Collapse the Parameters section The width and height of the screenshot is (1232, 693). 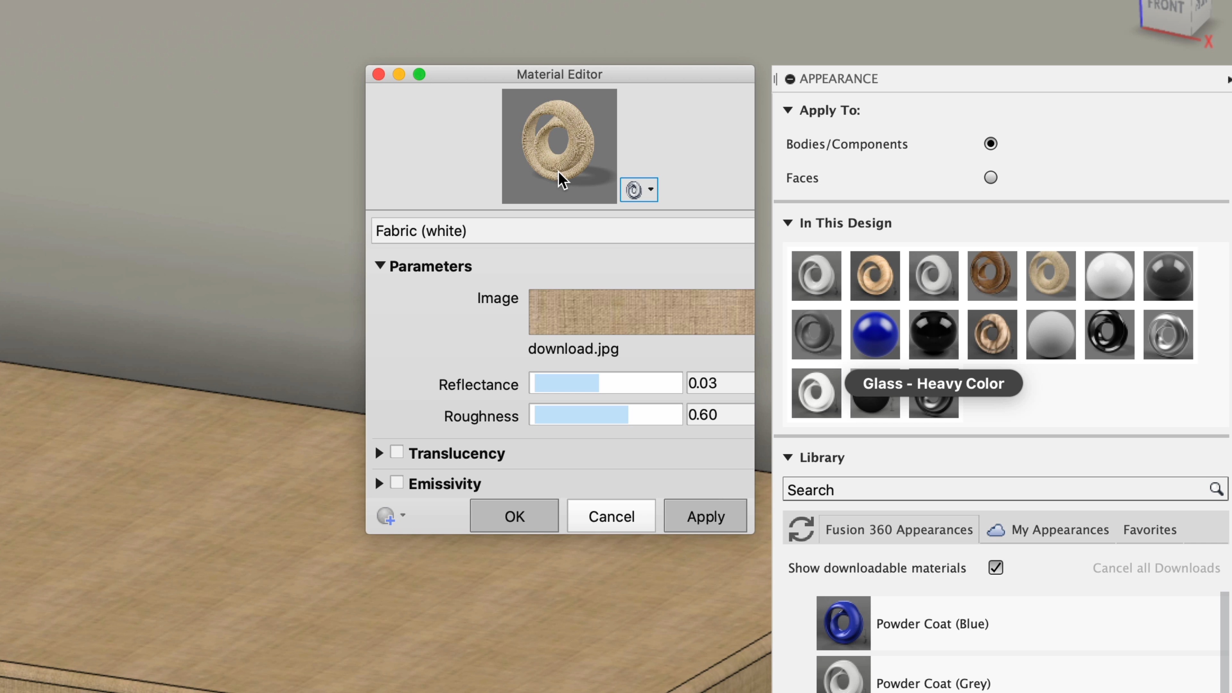click(380, 266)
